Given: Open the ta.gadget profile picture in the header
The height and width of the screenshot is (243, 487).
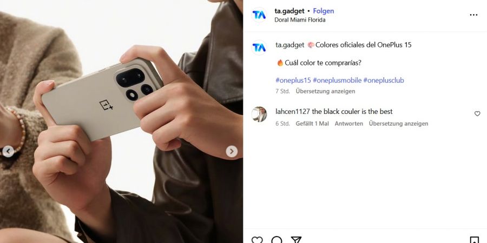Looking at the screenshot, I should 259,15.
